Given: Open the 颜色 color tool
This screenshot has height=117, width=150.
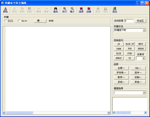Looking at the screenshot, I should 5,10.
